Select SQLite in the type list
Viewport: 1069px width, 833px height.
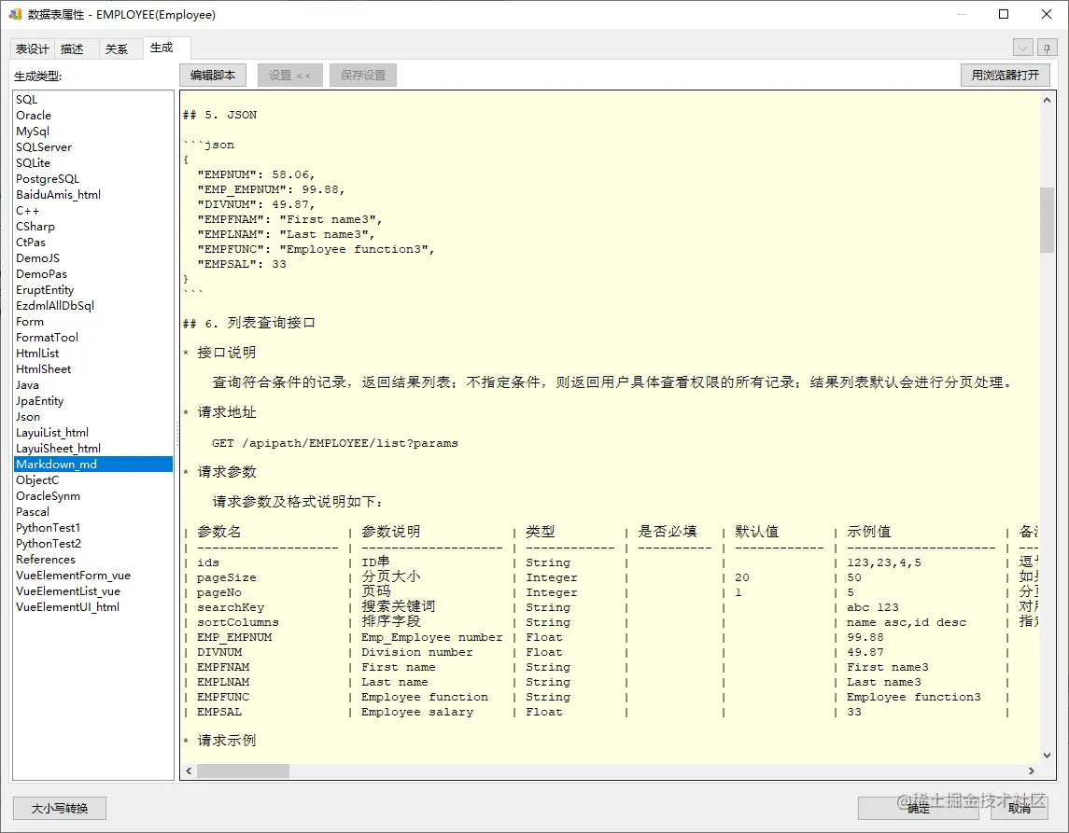click(93, 163)
